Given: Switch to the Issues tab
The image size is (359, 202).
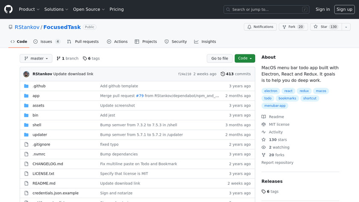Looking at the screenshot, I should pyautogui.click(x=47, y=42).
